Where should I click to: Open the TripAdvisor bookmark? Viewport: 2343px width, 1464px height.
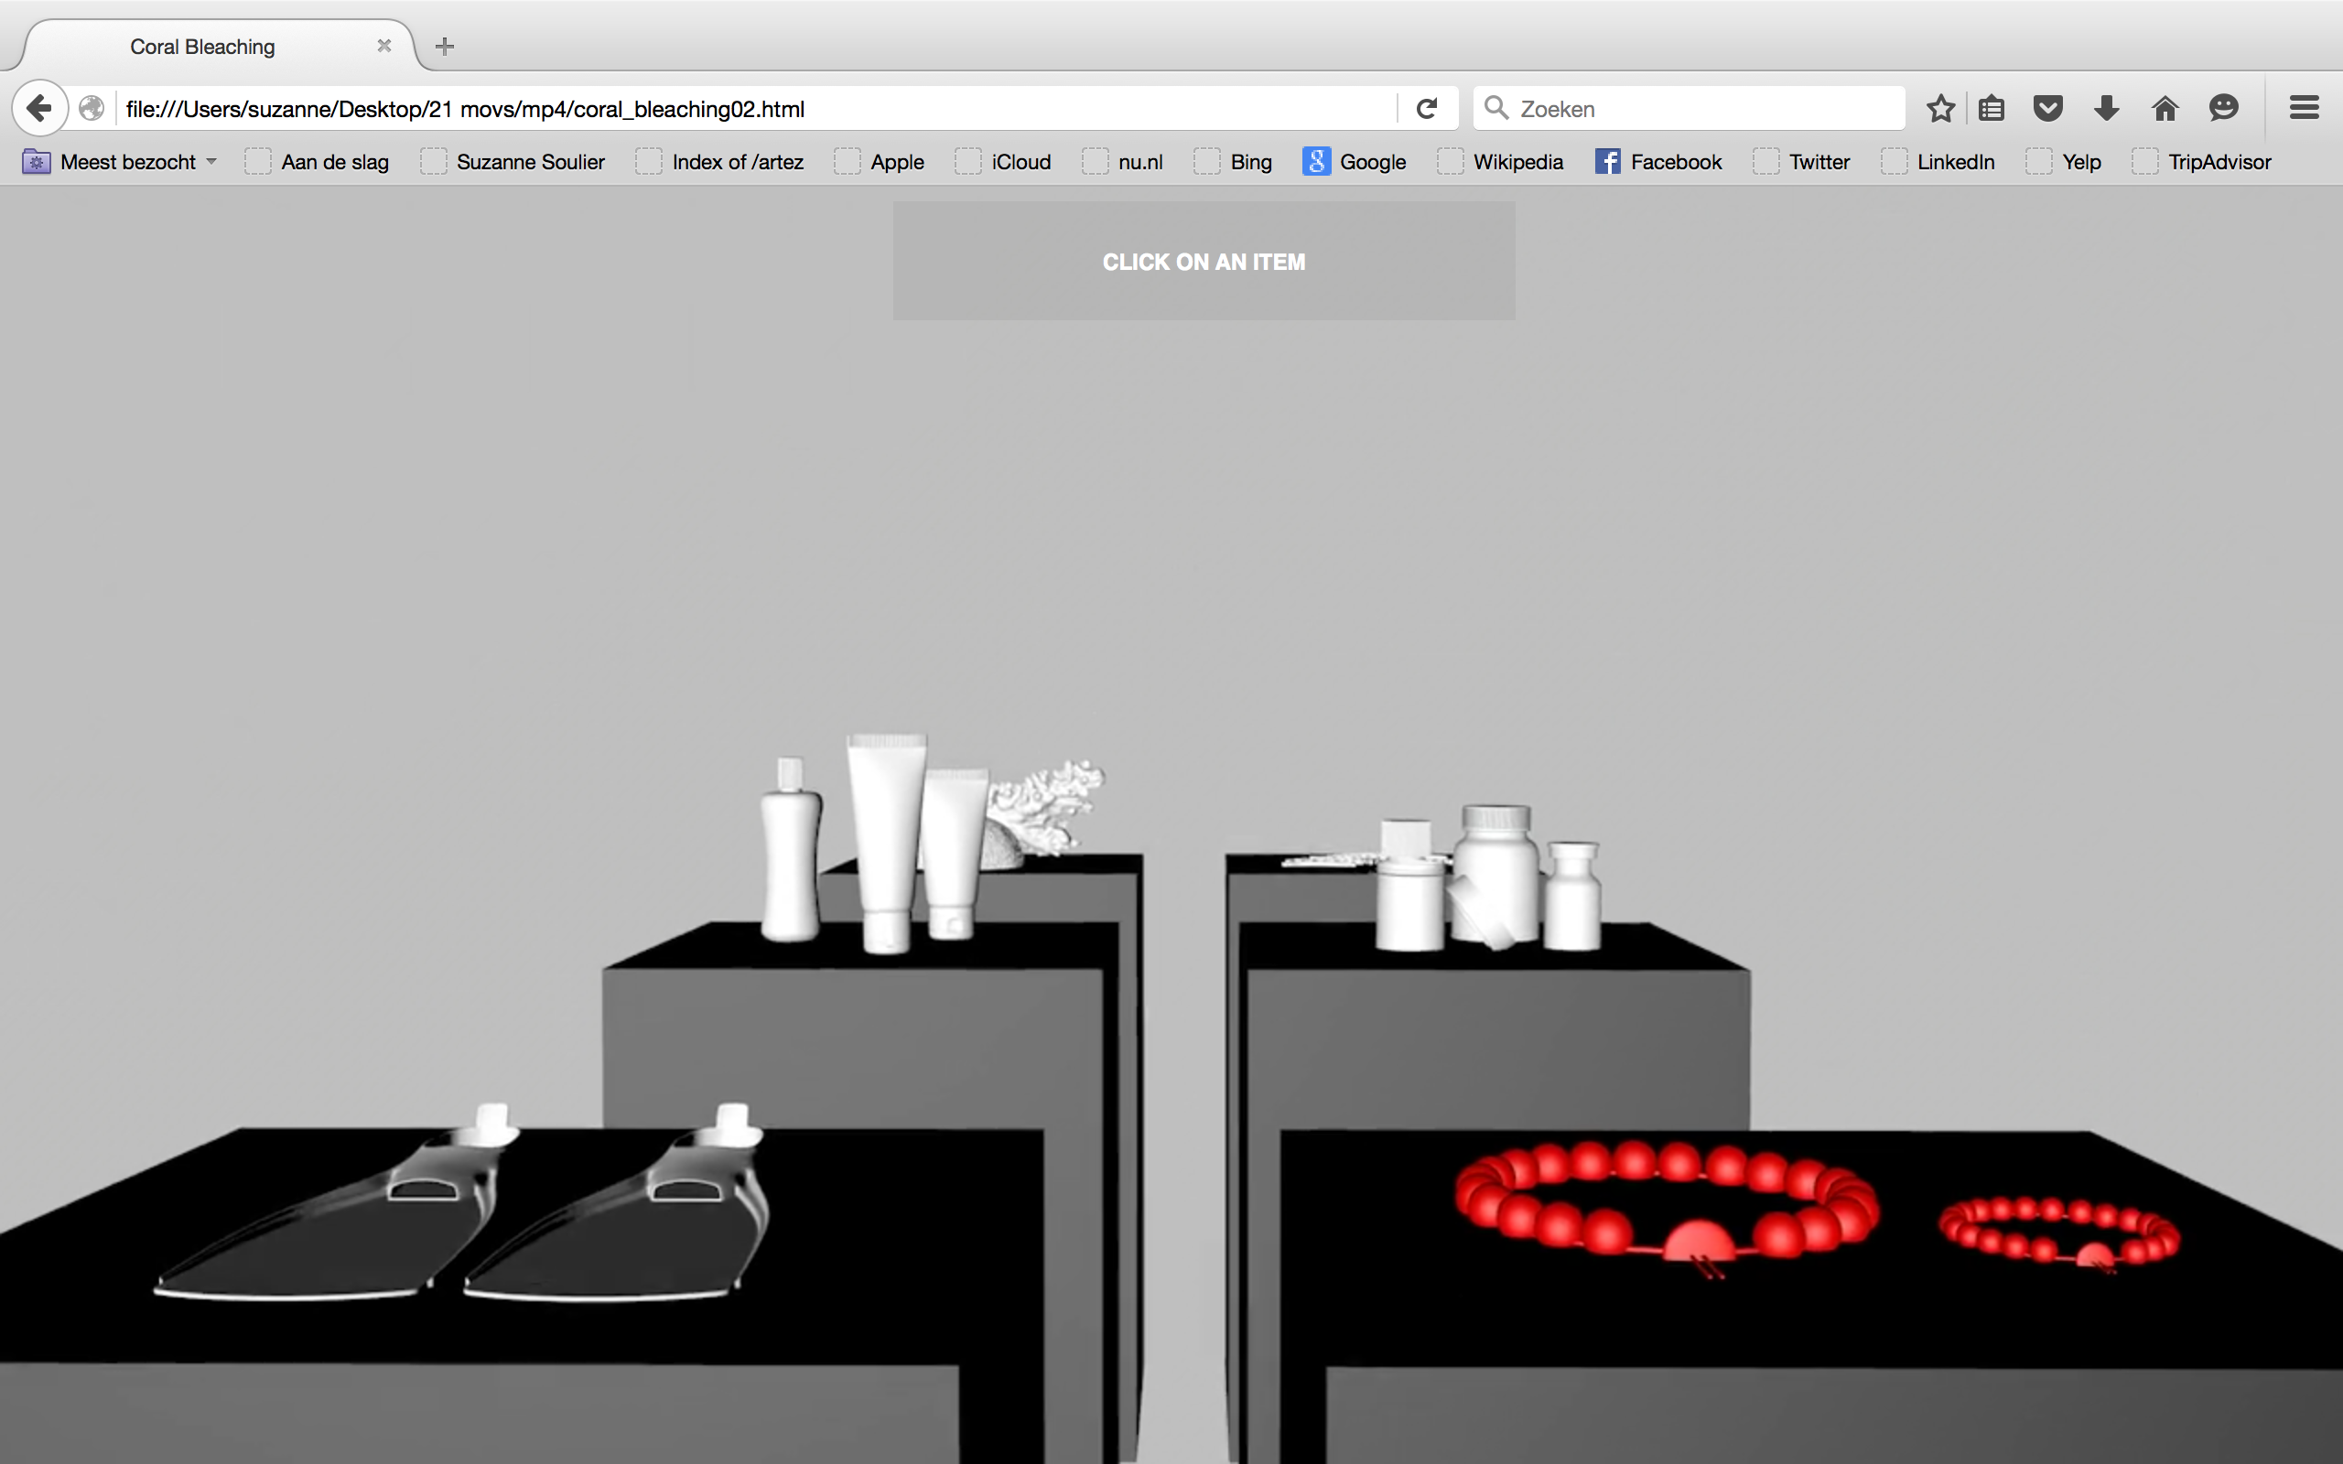click(x=2202, y=162)
